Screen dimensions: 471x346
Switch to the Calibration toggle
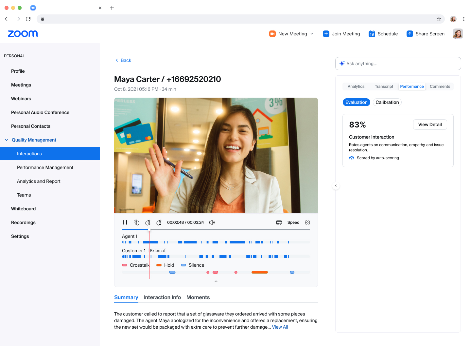387,102
